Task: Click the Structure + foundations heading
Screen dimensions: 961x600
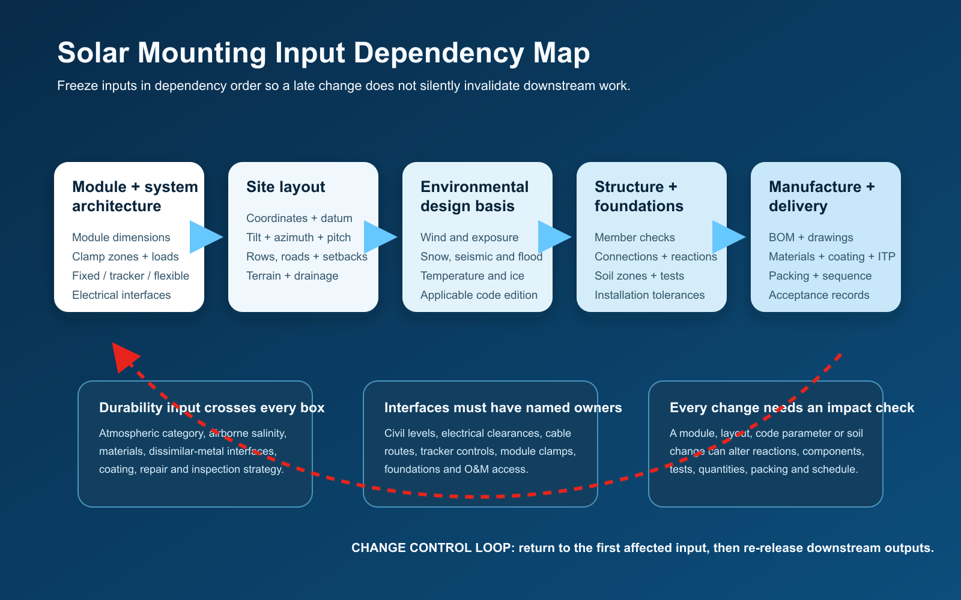Action: pos(639,196)
